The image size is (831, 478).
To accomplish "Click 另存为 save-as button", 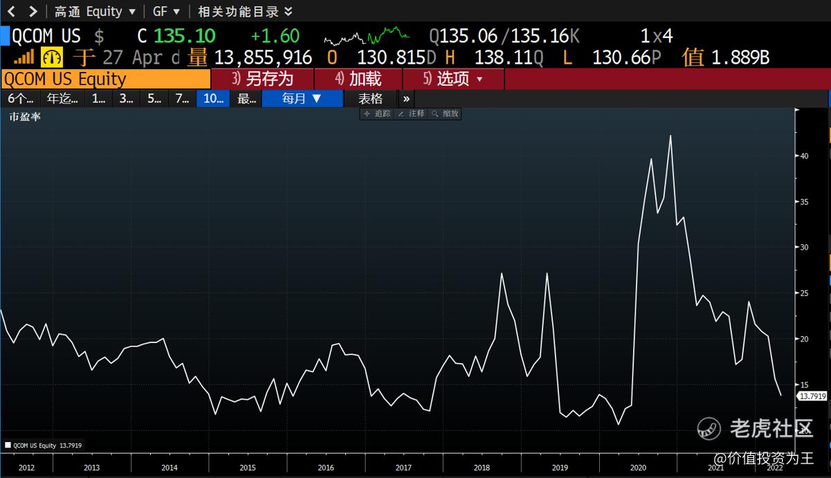I will click(262, 79).
